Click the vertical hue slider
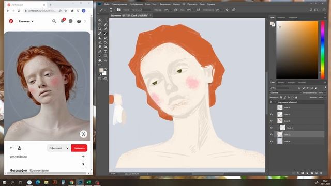This screenshot has height=186, width=331. pyautogui.click(x=323, y=50)
